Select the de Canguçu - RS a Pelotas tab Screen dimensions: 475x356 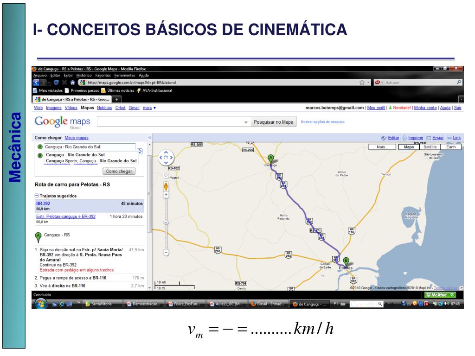(72, 99)
